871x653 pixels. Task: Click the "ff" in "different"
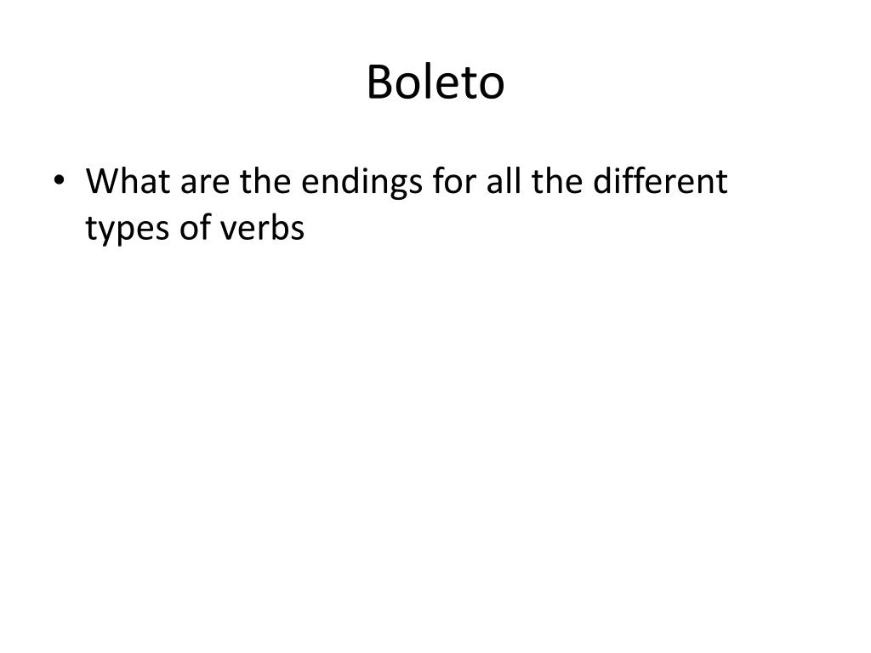point(633,180)
